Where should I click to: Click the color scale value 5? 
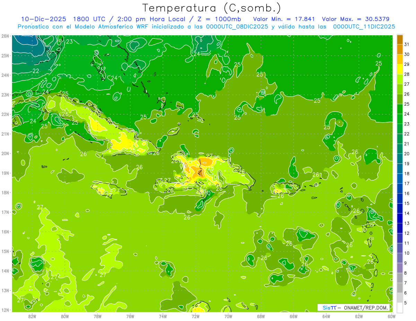click(406, 303)
